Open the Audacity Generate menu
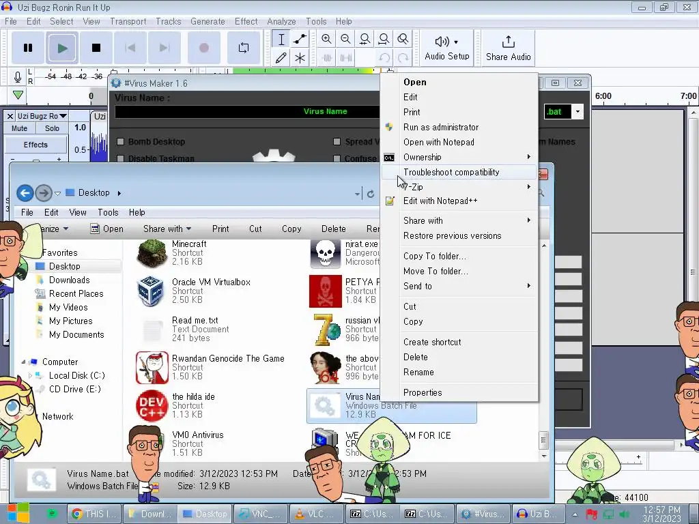Screen dimensions: 699x524 coord(208,21)
